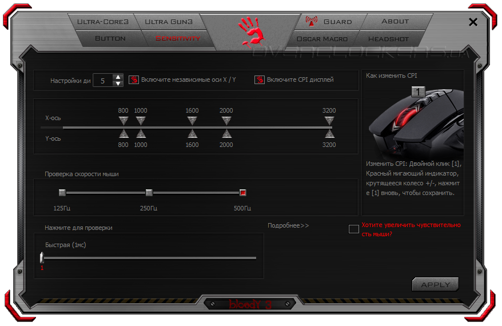Switch to the Ultra Gun3 tab
The width and height of the screenshot is (502, 326).
[169, 22]
